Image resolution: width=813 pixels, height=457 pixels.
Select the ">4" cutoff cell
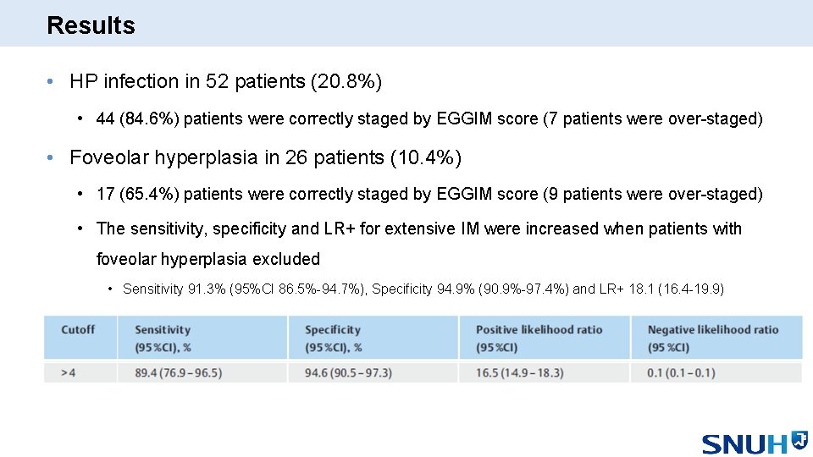(69, 372)
